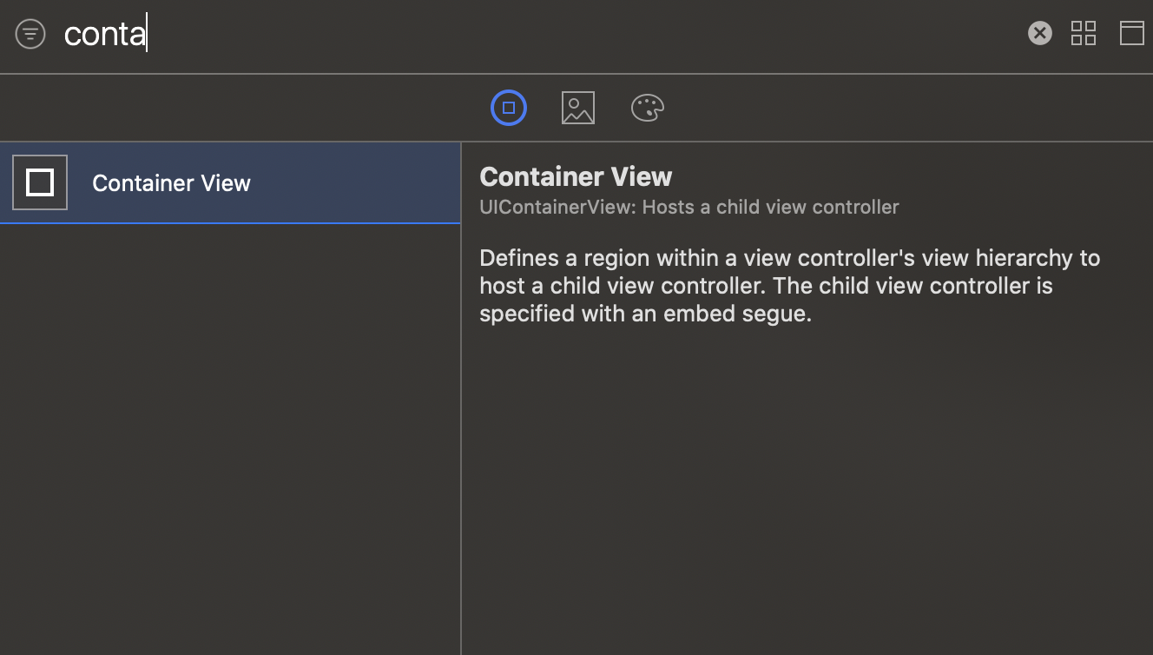Show the Objects library tab
The image size is (1153, 655).
pos(509,108)
